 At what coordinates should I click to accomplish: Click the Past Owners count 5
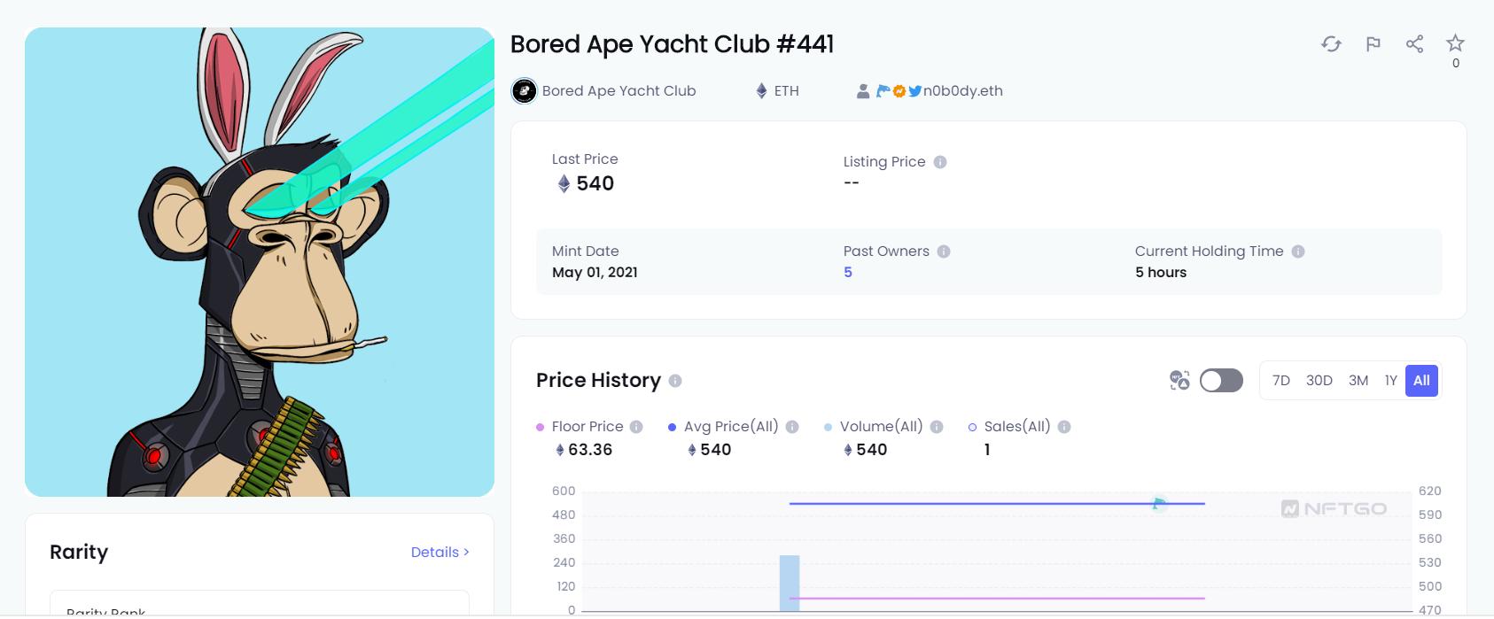(x=848, y=273)
